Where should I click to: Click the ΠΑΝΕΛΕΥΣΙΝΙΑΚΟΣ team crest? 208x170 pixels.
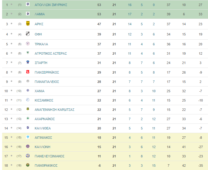coord(28,156)
